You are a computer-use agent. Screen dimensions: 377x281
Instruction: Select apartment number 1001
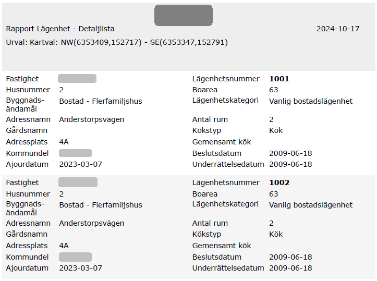click(279, 79)
